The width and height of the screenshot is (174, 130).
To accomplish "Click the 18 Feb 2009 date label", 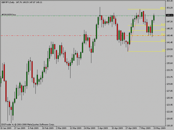I will (48, 128).
